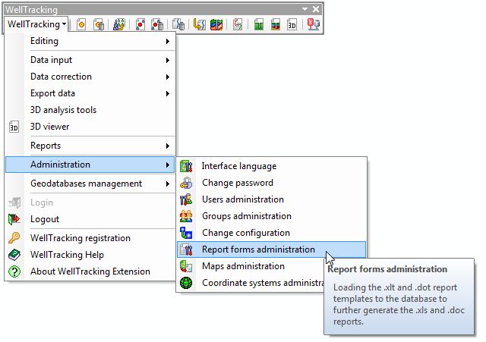Viewport: 486px width, 342px height.
Task: Expand the Data input submenu
Action: [x=97, y=60]
